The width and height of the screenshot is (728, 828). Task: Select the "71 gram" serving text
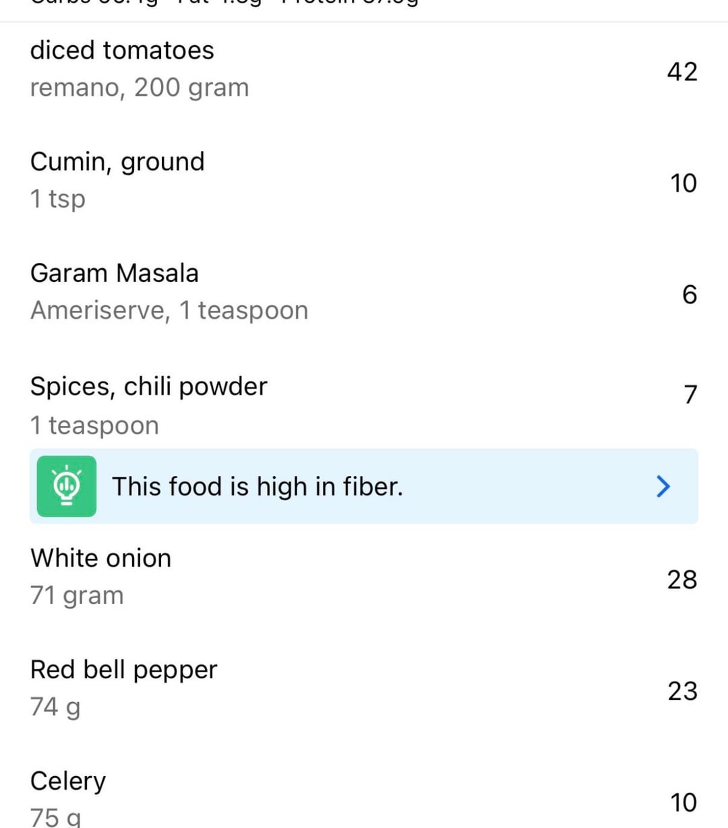(77, 595)
